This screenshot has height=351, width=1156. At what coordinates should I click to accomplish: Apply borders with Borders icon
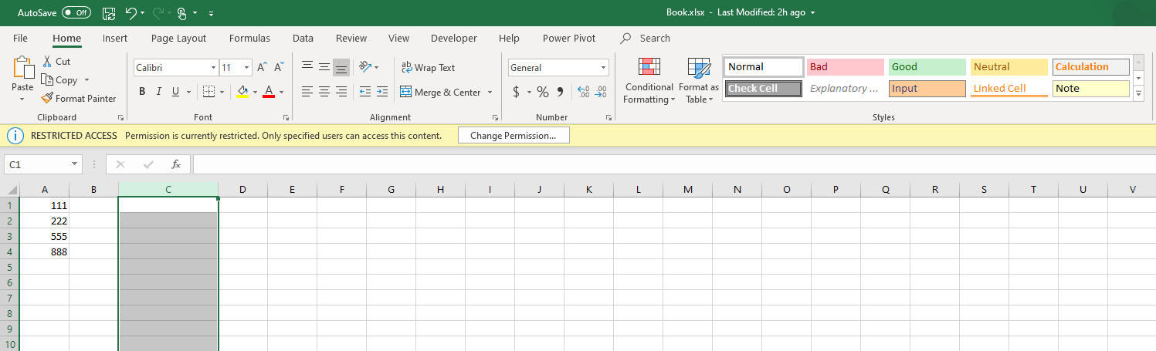tap(208, 92)
